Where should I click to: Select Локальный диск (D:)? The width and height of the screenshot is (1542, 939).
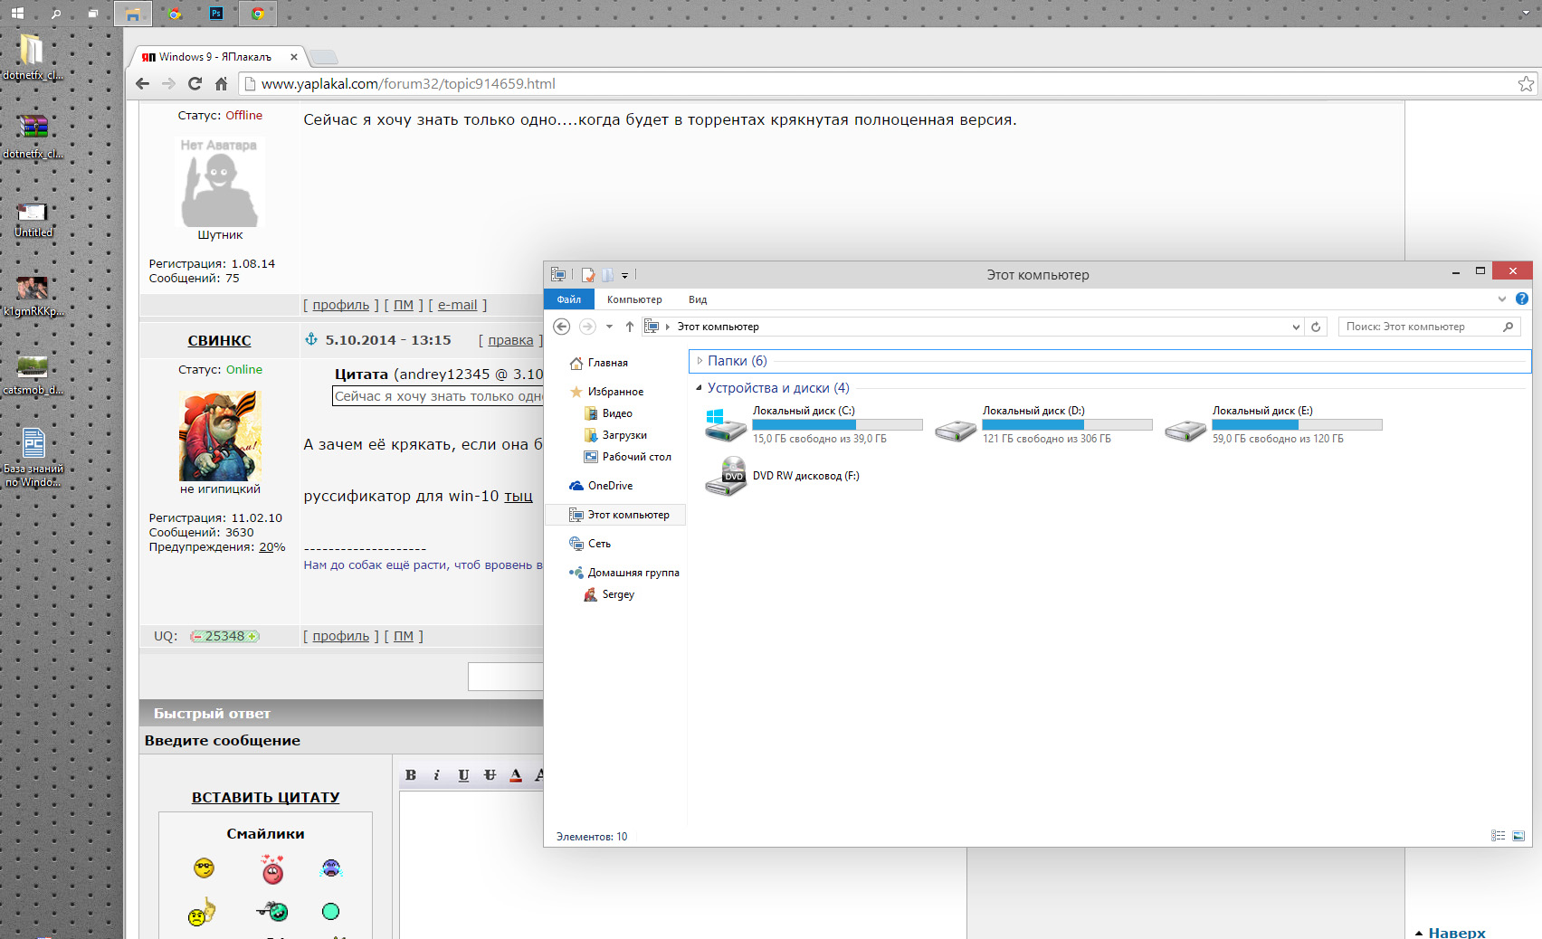click(x=1042, y=424)
